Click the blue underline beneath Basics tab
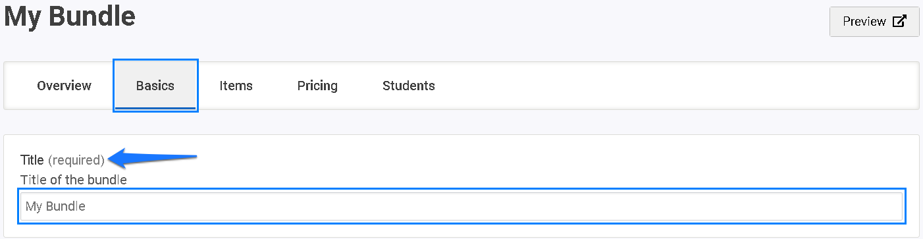The height and width of the screenshot is (239, 923). 155,108
